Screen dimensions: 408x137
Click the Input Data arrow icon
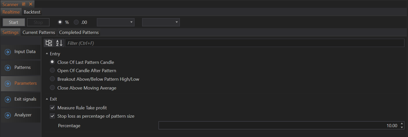pos(8,52)
